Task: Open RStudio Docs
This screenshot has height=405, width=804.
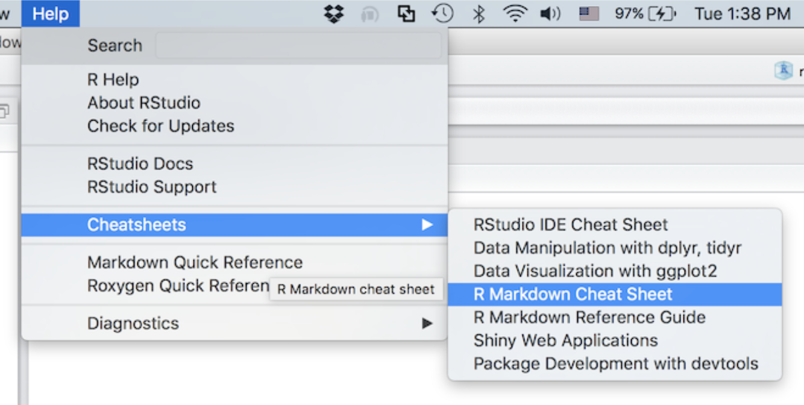Action: click(x=140, y=164)
